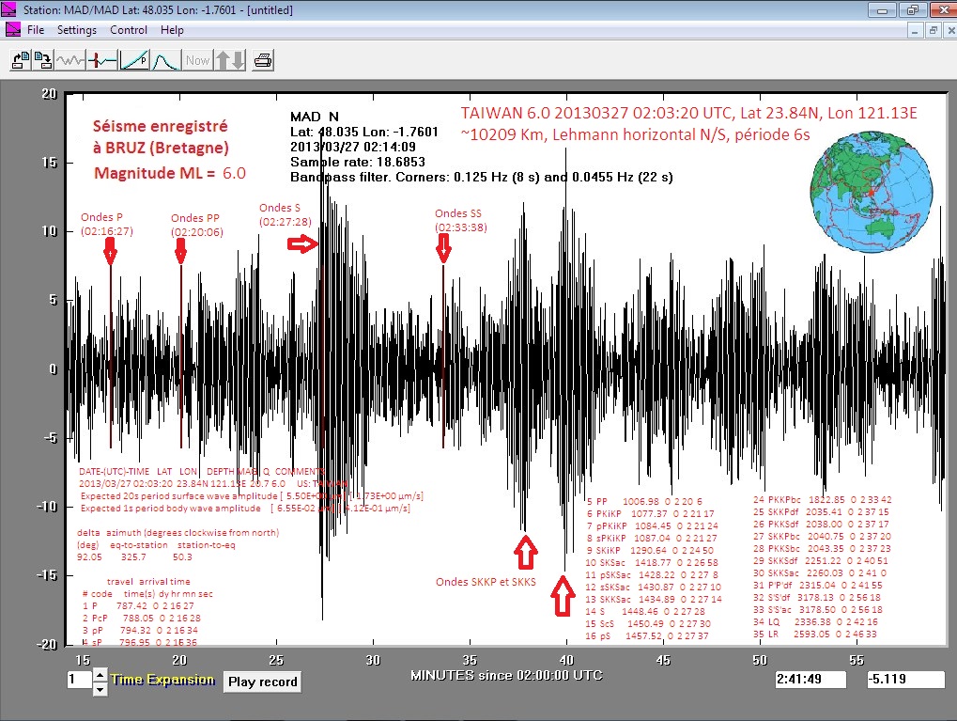Click the 2:41:49 time readout field

click(x=813, y=680)
